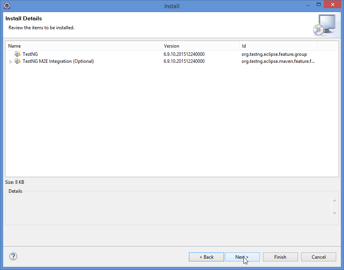This screenshot has width=344, height=270.
Task: Select the TestNG row name
Action: pos(30,54)
